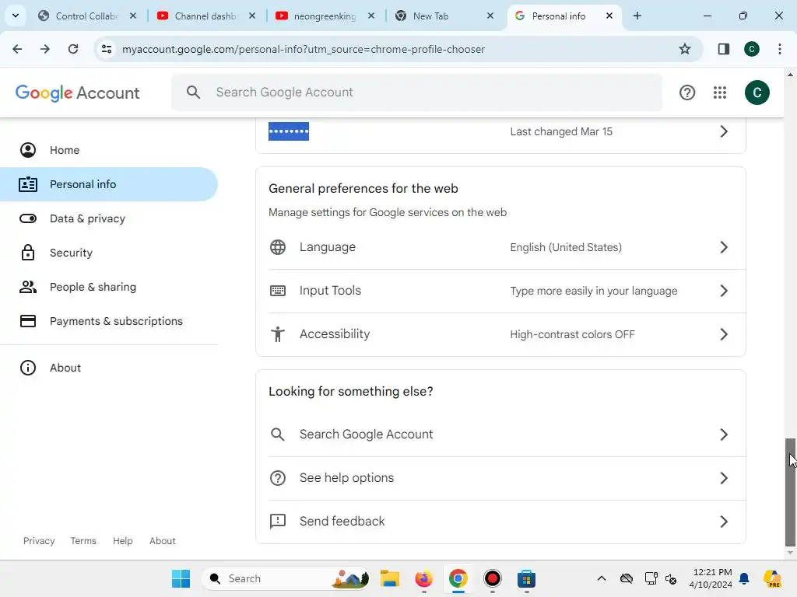This screenshot has height=597, width=797.
Task: Expand Send feedback chevron
Action: [724, 522]
